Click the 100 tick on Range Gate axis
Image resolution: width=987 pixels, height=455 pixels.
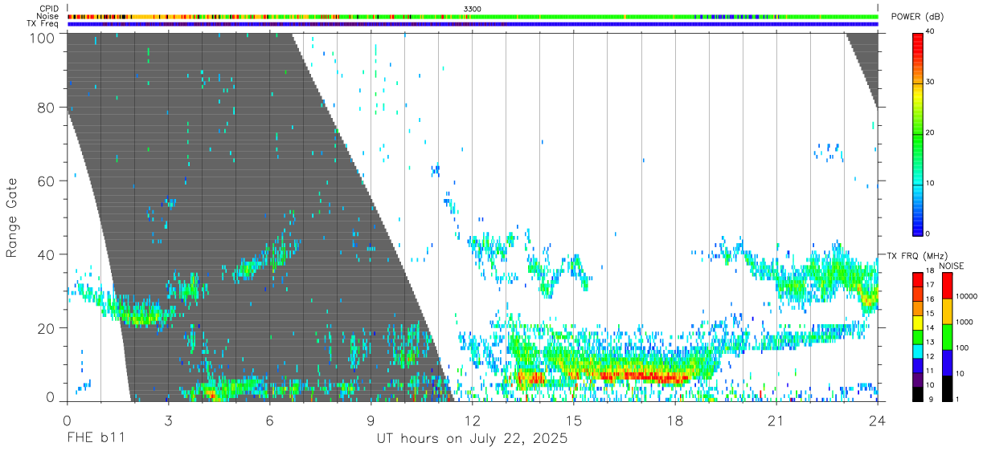tap(43, 37)
